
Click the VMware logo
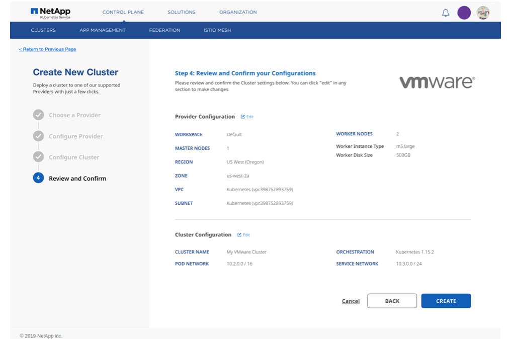point(437,82)
